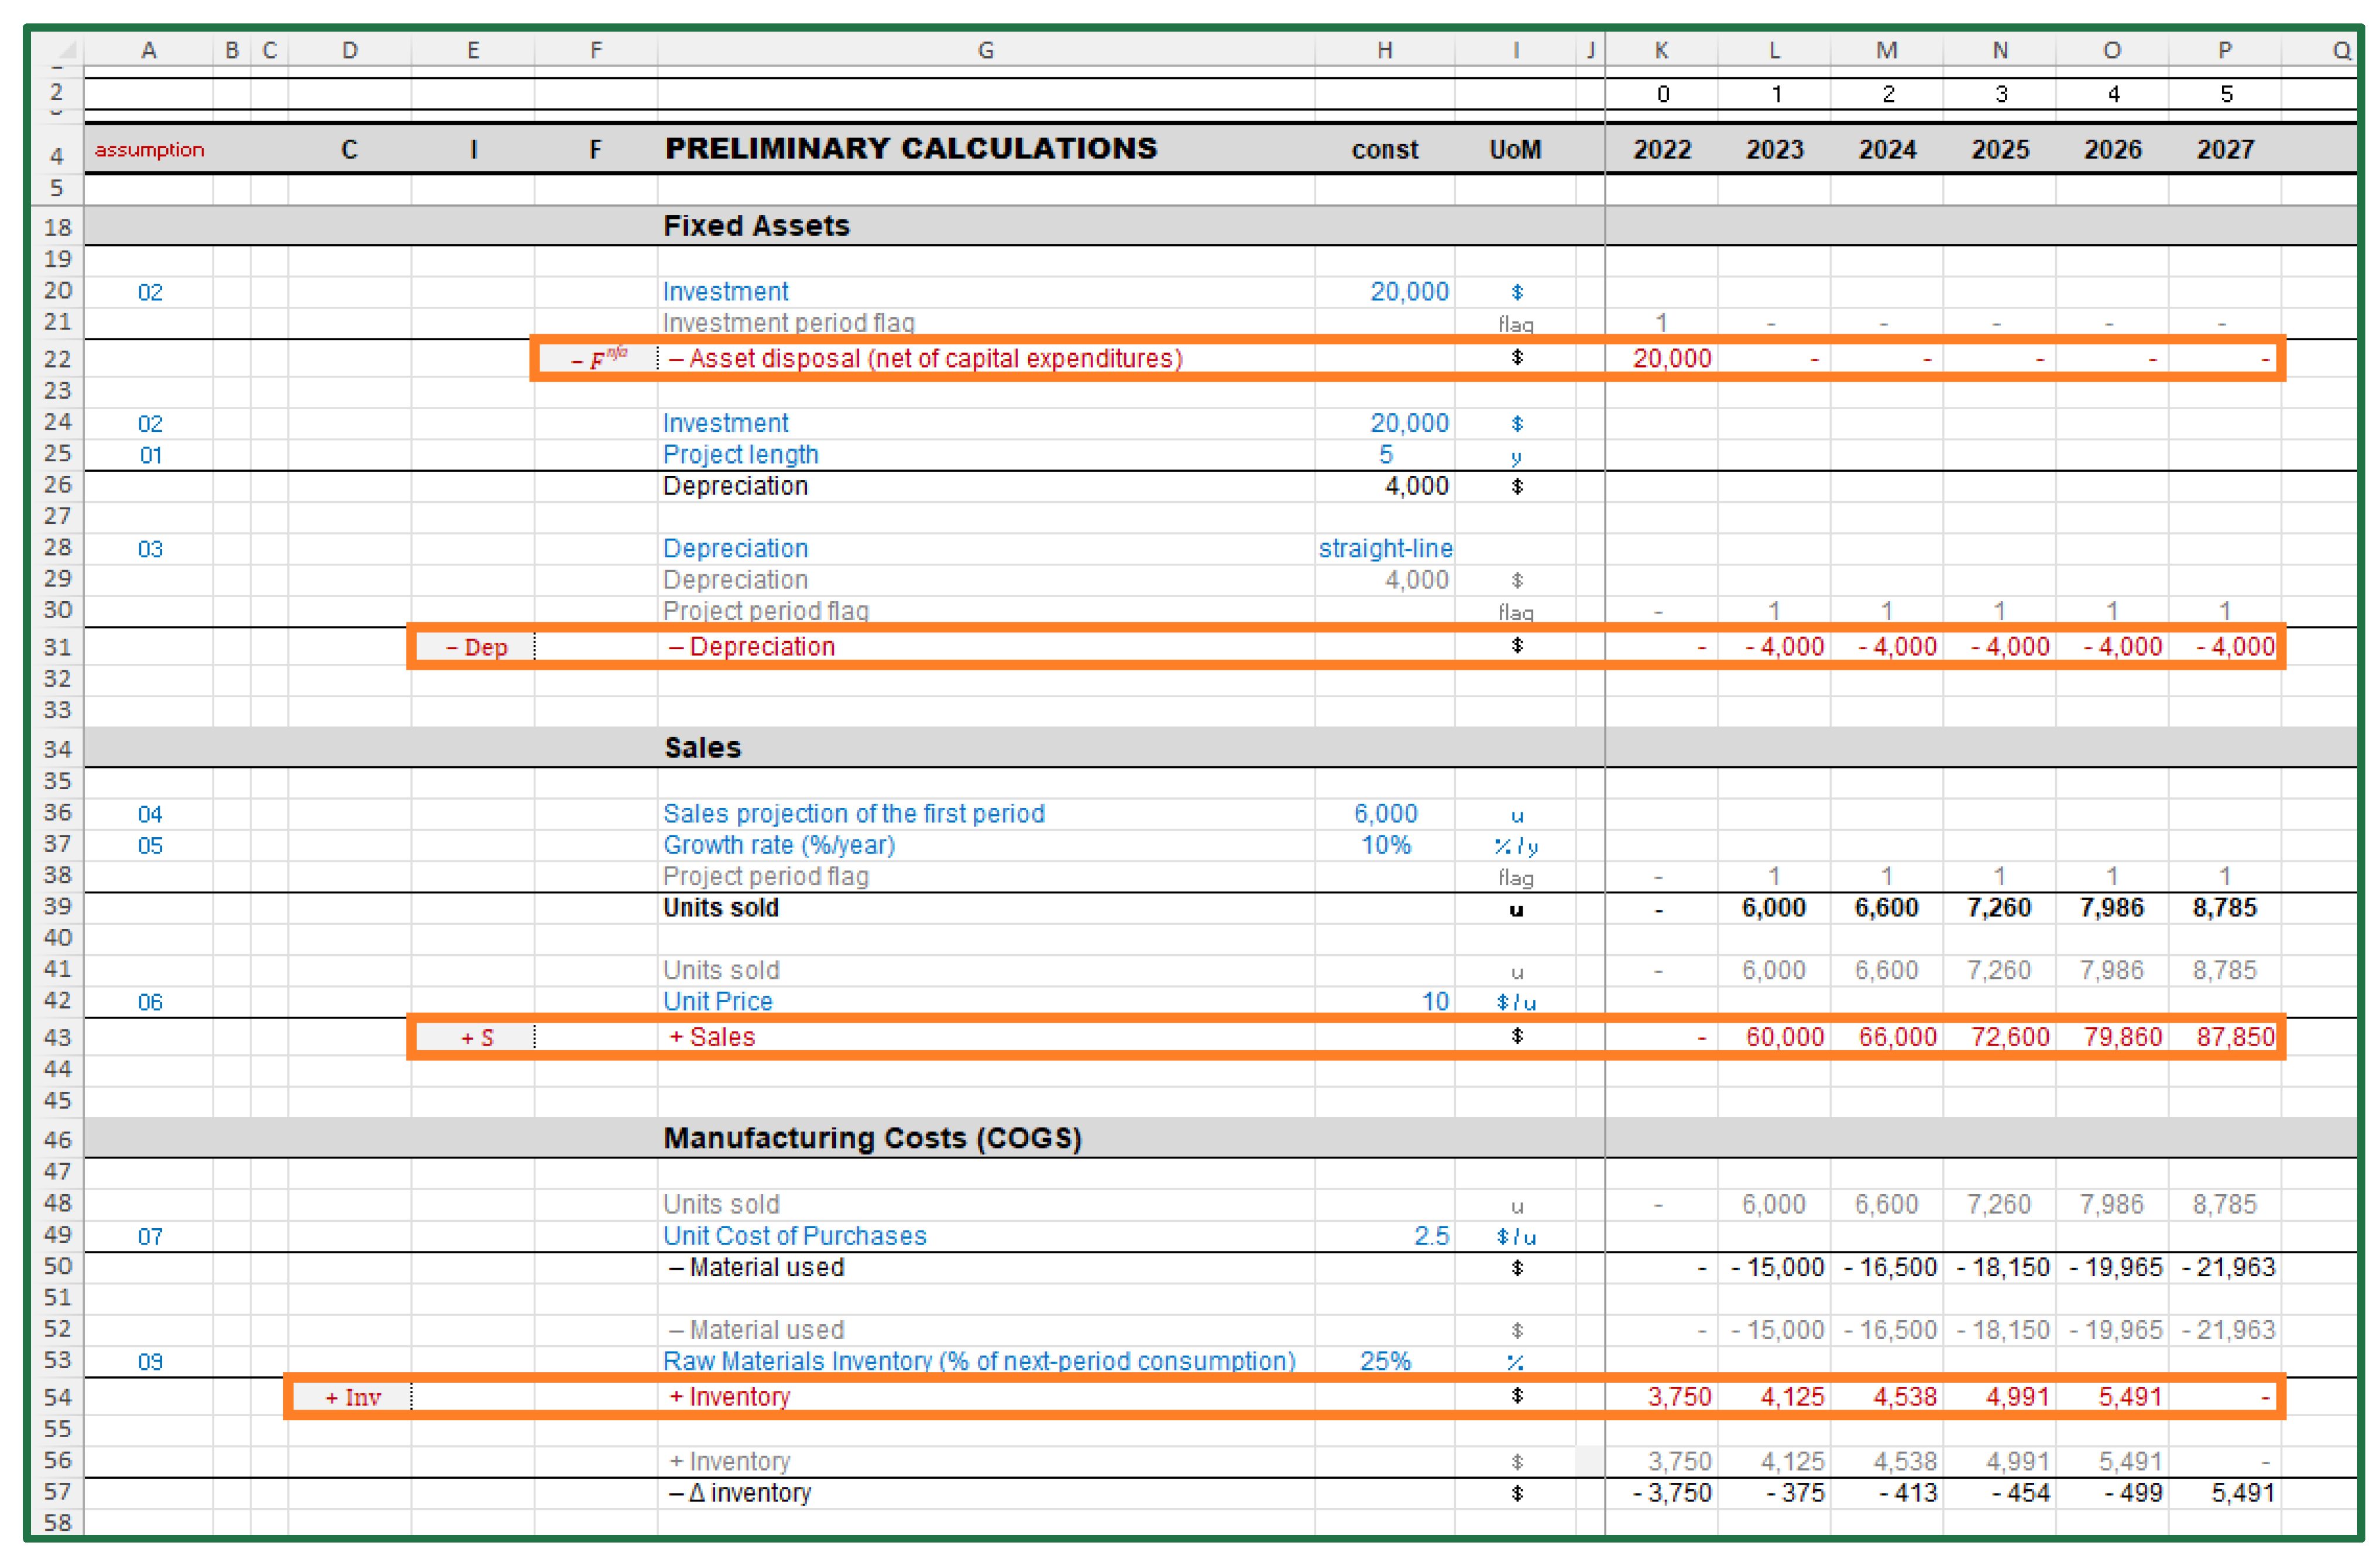Select the Asset disposal 20,000 value in 2022

(1671, 358)
